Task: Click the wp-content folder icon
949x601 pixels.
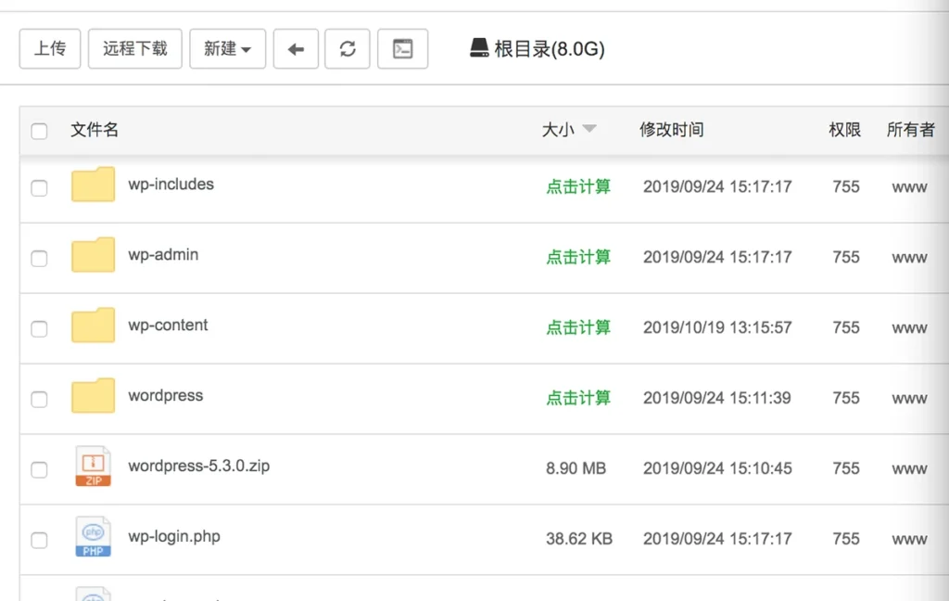Action: (x=93, y=325)
